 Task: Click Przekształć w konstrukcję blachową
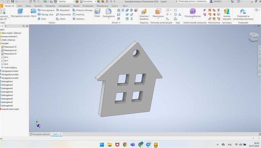point(243,15)
